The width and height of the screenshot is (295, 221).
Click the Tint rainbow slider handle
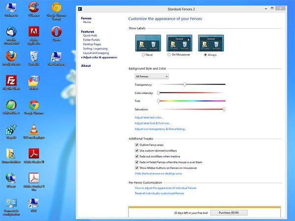coord(158,101)
